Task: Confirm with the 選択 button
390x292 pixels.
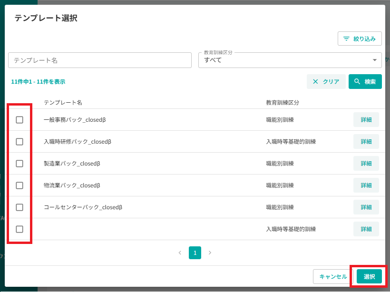Action: pyautogui.click(x=369, y=277)
